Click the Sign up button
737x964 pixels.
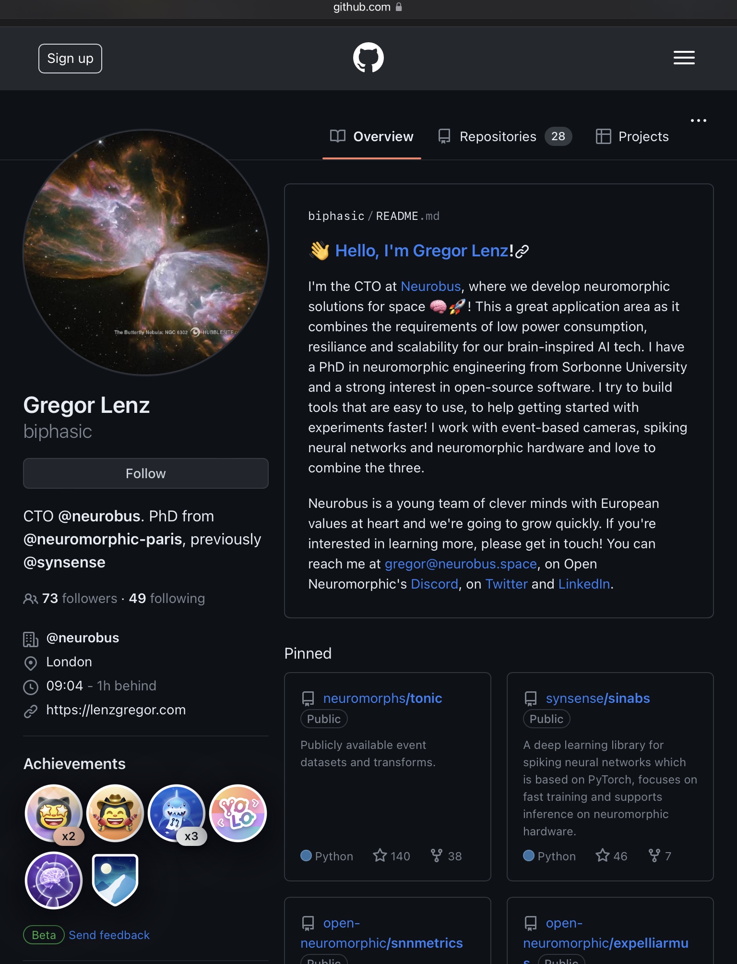[70, 59]
